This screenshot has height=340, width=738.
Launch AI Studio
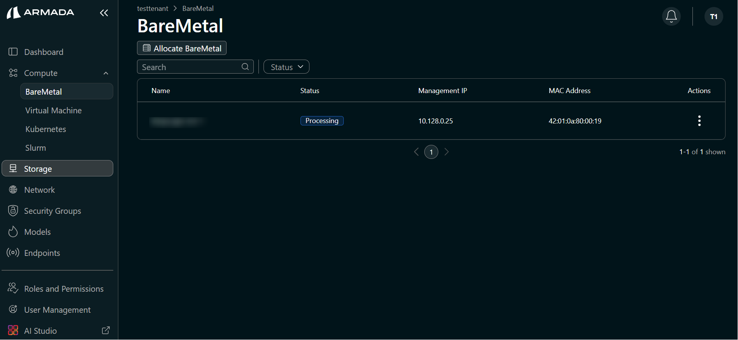click(58, 331)
